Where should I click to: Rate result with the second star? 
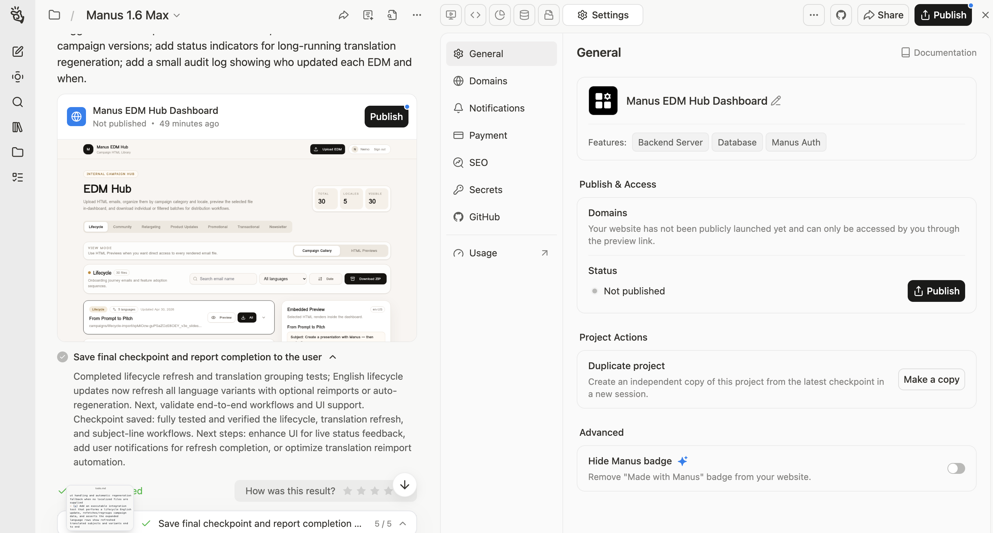[x=361, y=491]
